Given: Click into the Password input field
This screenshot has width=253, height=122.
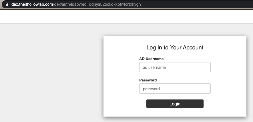Looking at the screenshot, I should [175, 89].
